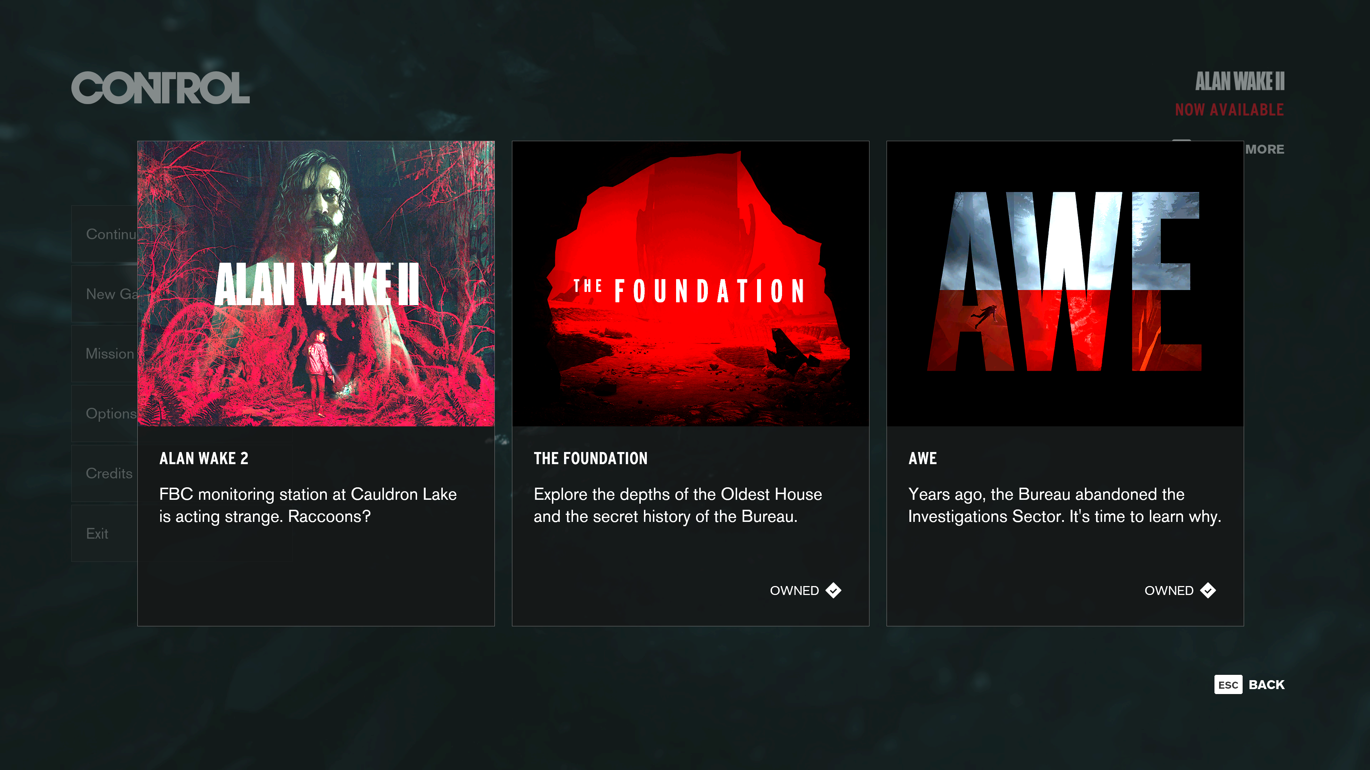Select The Foundation red cave artwork
Screen dimensions: 1370x770
690,283
